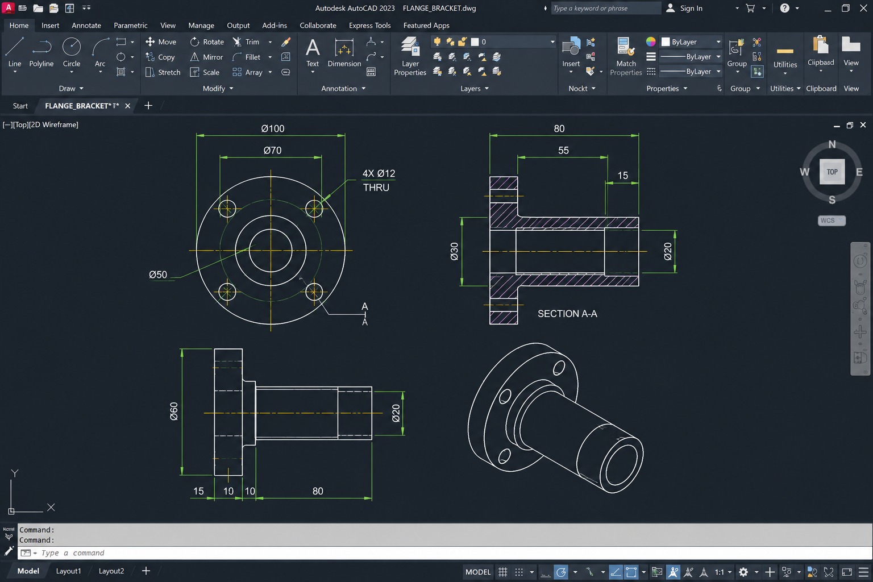Click the Move tool
Screen dimensions: 873x582
coord(161,42)
